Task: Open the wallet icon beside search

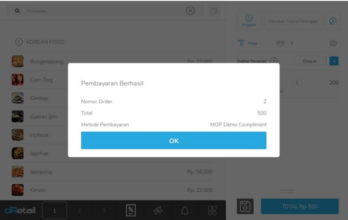Action: [x=214, y=11]
